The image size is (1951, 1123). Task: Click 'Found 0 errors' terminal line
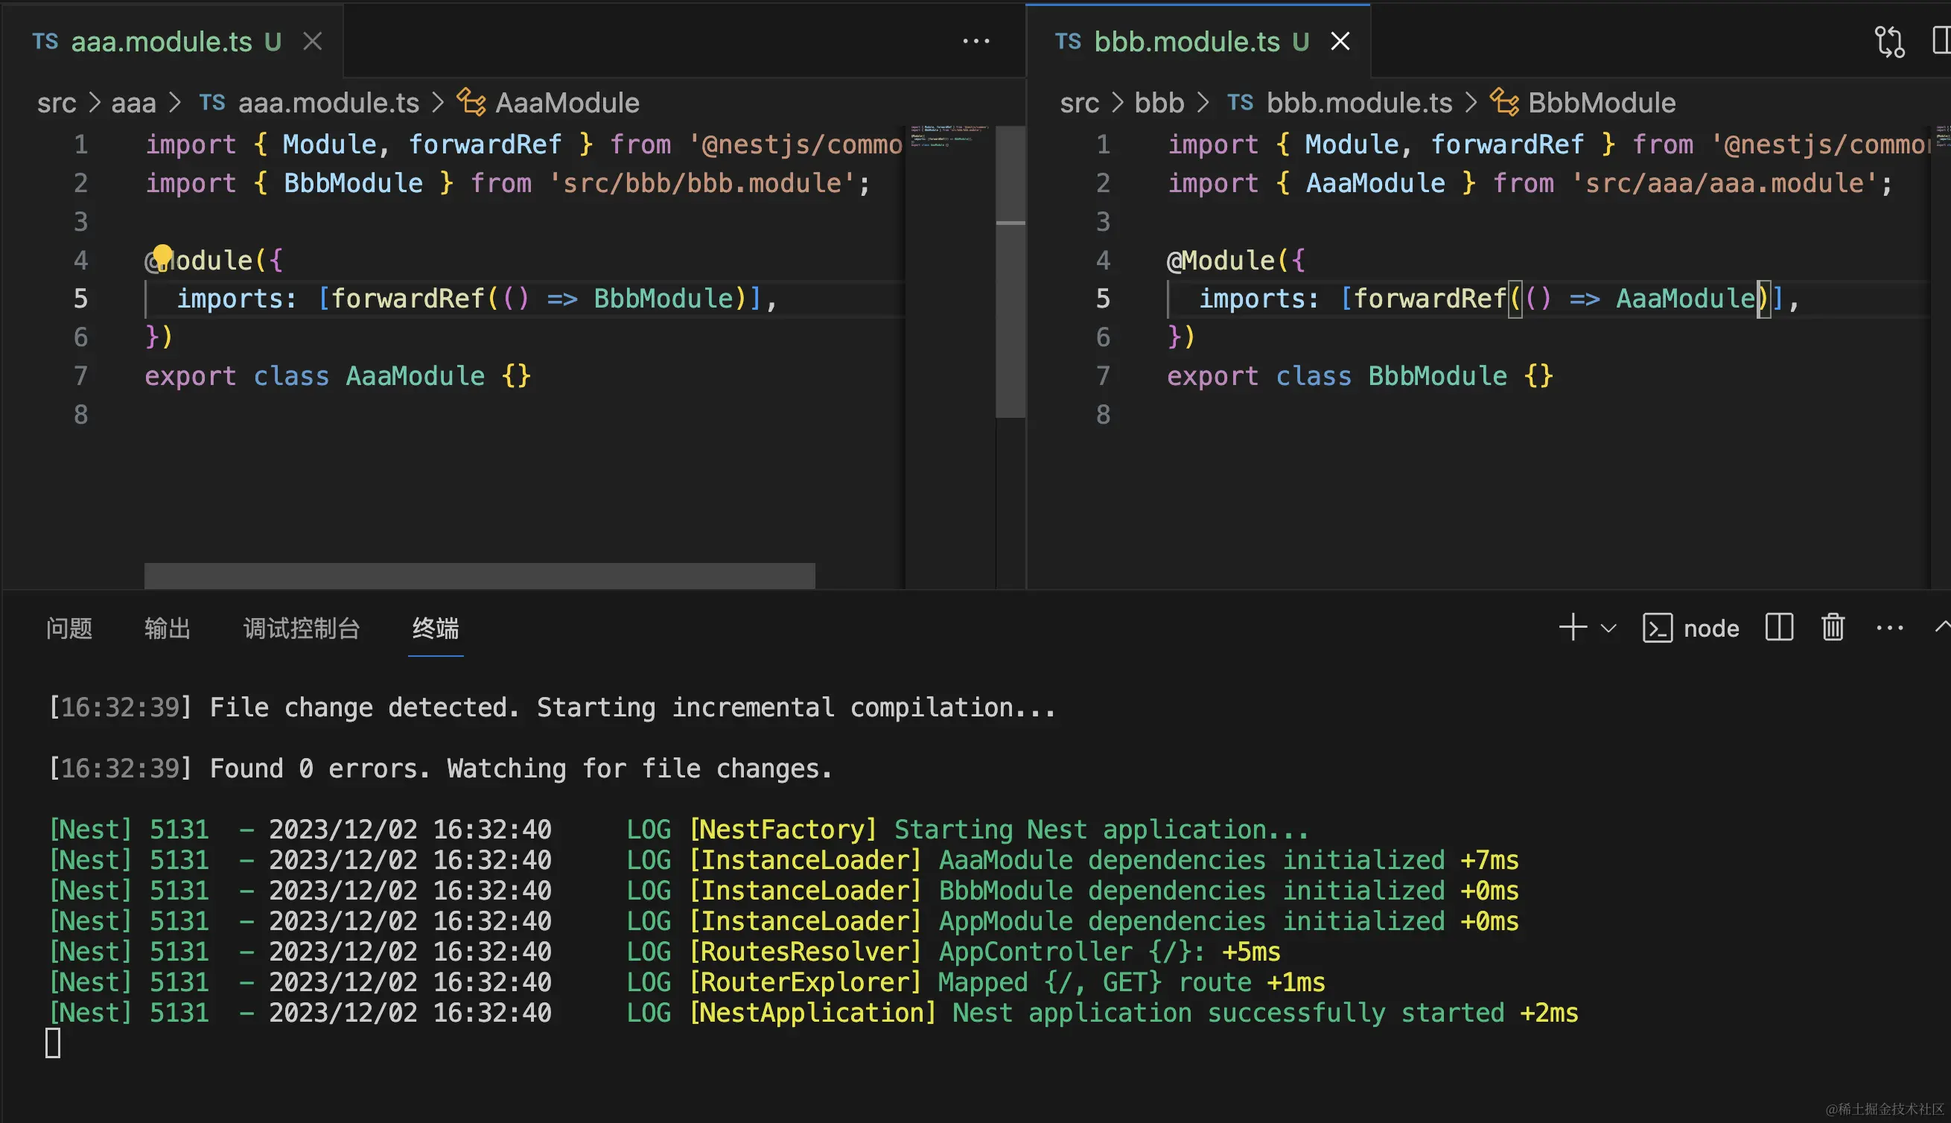(x=440, y=769)
